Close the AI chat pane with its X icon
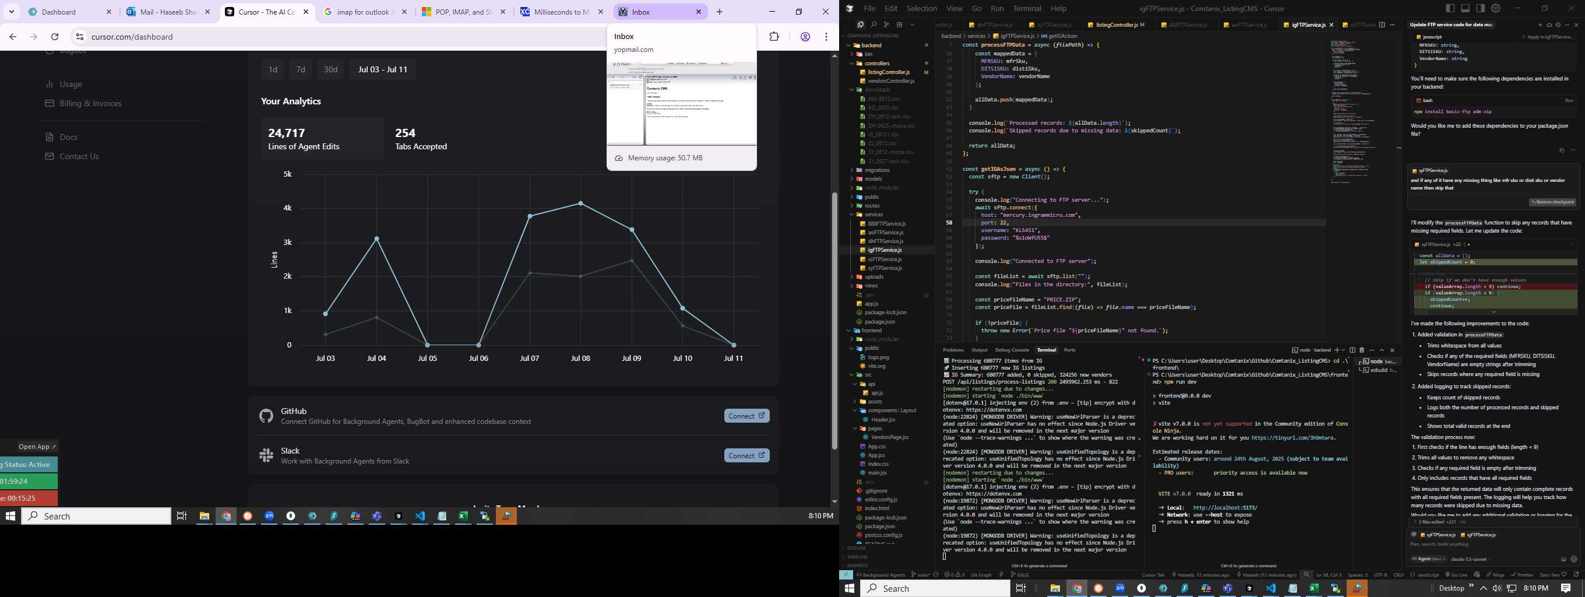1585x597 pixels. coord(1576,25)
